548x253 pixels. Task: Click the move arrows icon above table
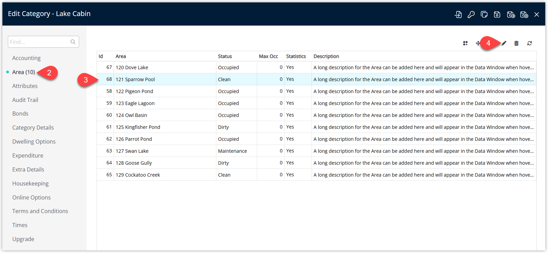click(478, 43)
